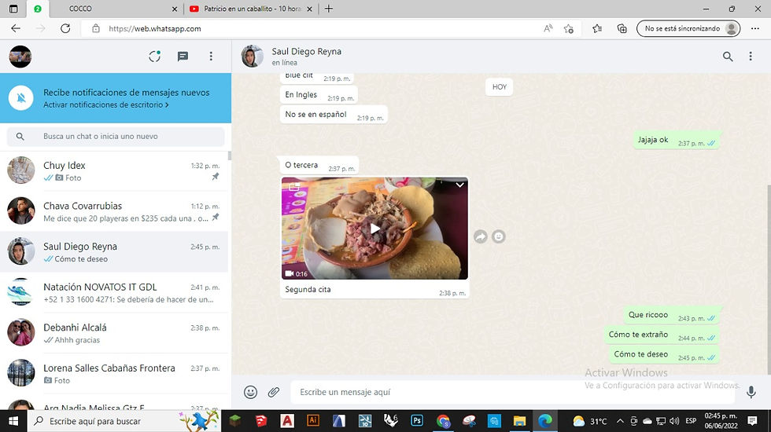Click pin icon on Chava Covarrubias chat
Image resolution: width=771 pixels, height=432 pixels.
point(216,217)
